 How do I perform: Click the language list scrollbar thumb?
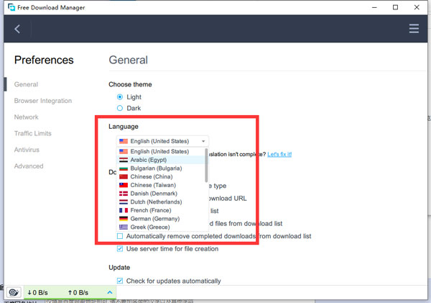point(206,166)
